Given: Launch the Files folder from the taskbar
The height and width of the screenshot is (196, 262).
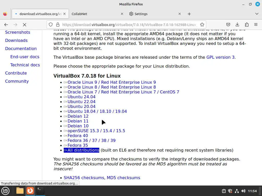Looking at the screenshot, I should (x=20, y=191).
